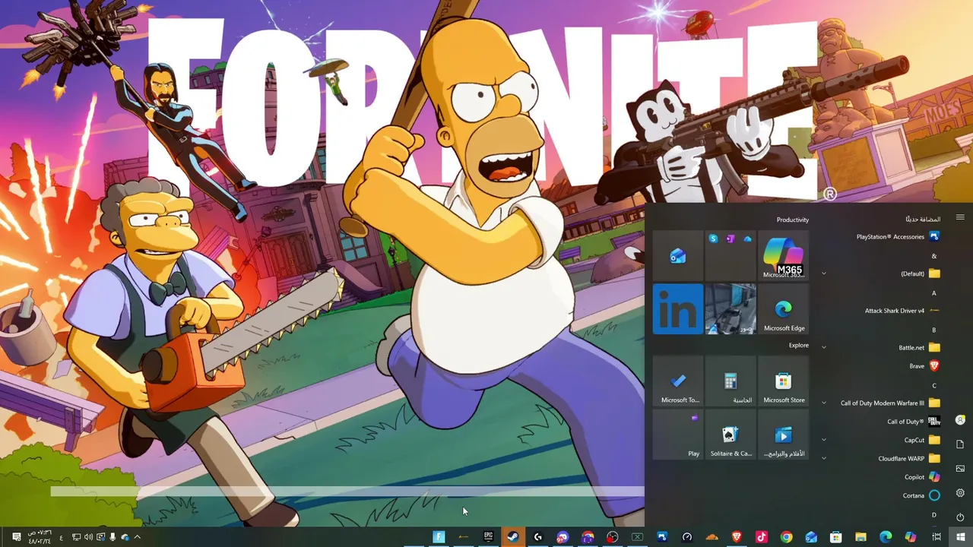Launch Brave browser from the taskbar
Image resolution: width=973 pixels, height=547 pixels.
tap(736, 537)
